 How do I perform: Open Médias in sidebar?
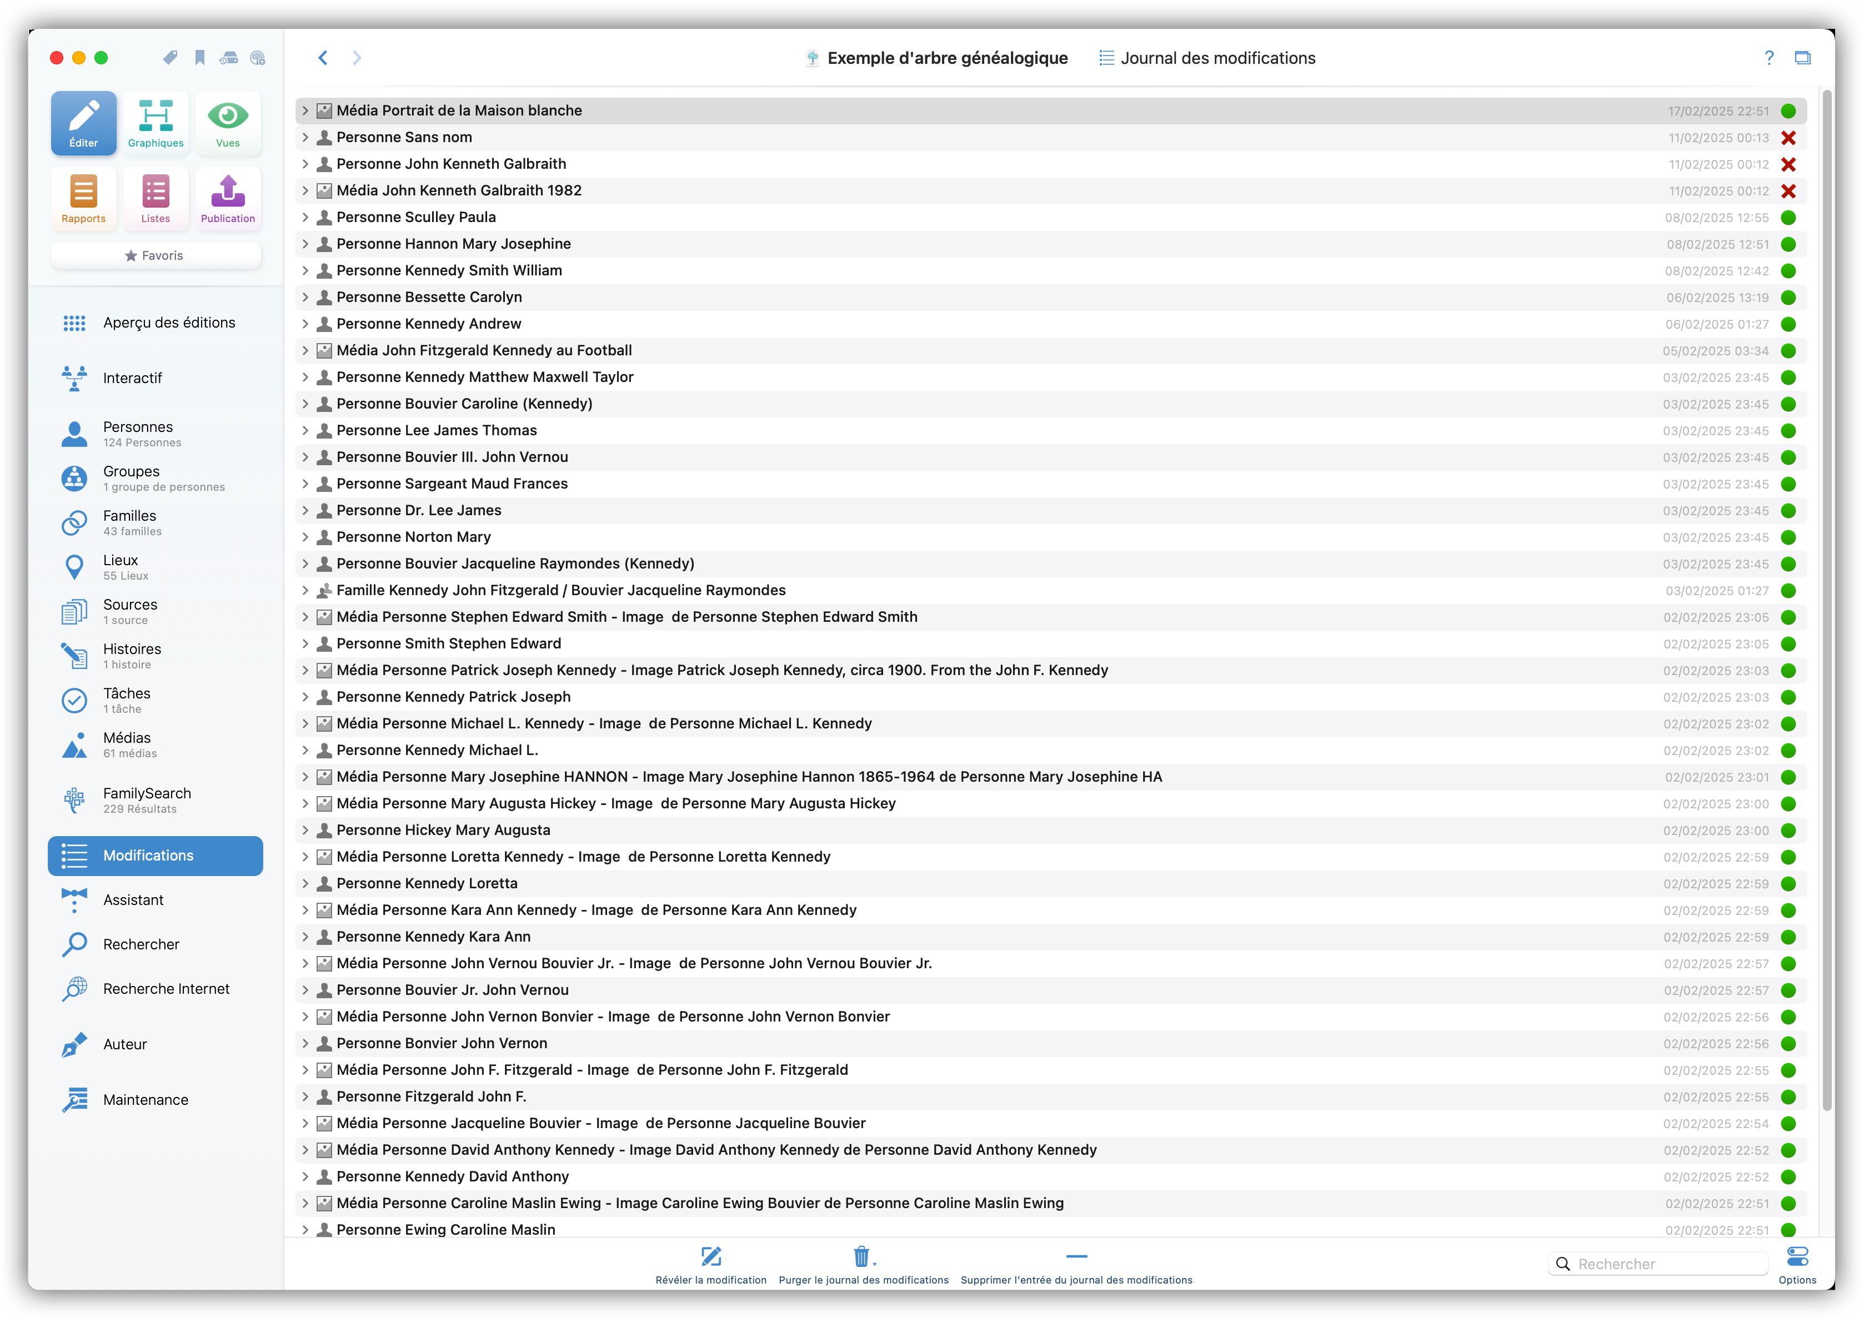(155, 745)
